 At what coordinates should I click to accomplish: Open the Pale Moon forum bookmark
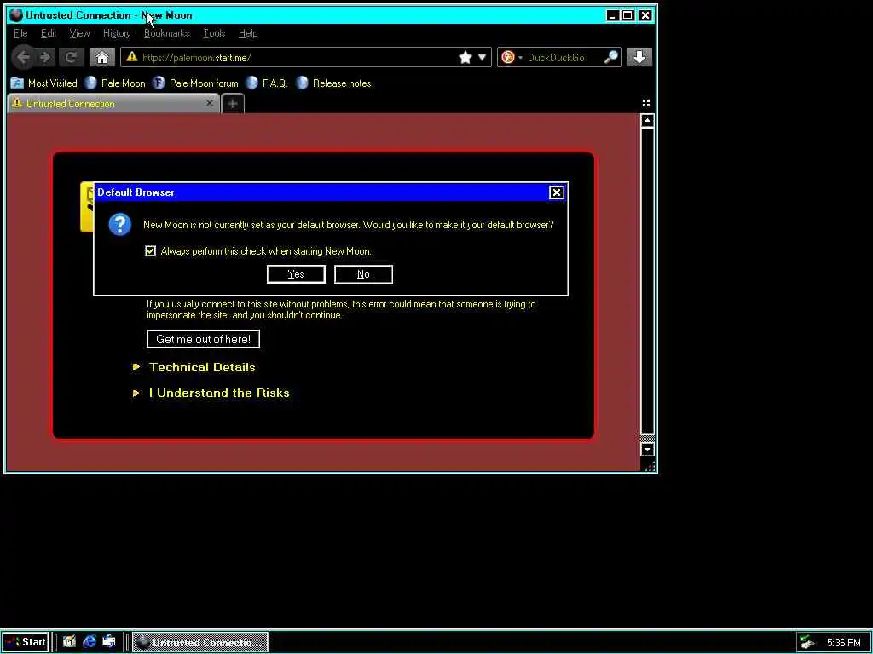point(195,83)
